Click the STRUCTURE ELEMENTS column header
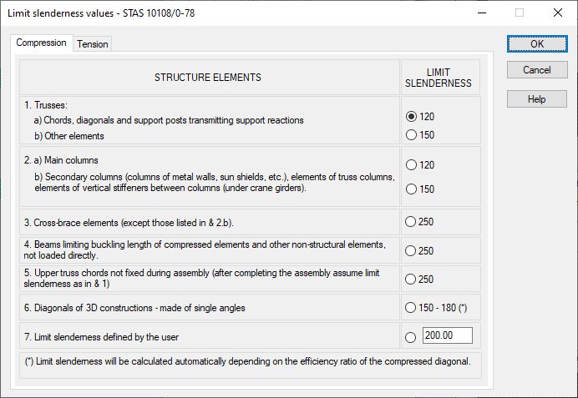Viewport: 578px width, 398px height. pyautogui.click(x=208, y=78)
